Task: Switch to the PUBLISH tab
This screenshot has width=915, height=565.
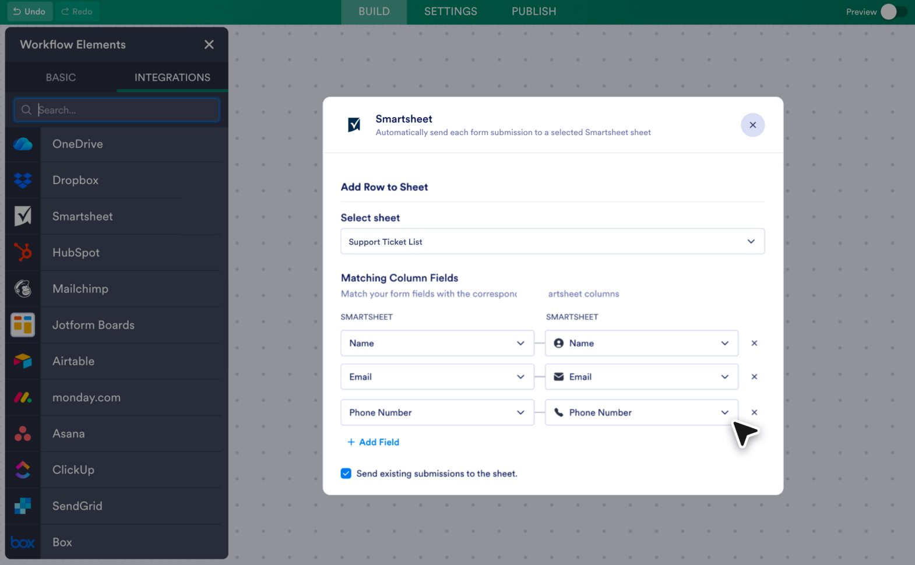Action: click(534, 12)
